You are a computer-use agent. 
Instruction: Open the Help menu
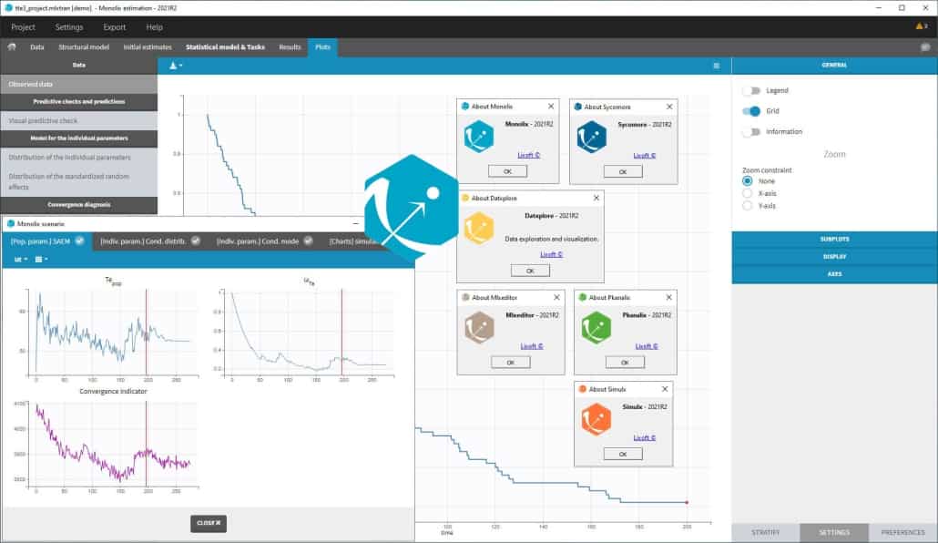click(x=154, y=27)
